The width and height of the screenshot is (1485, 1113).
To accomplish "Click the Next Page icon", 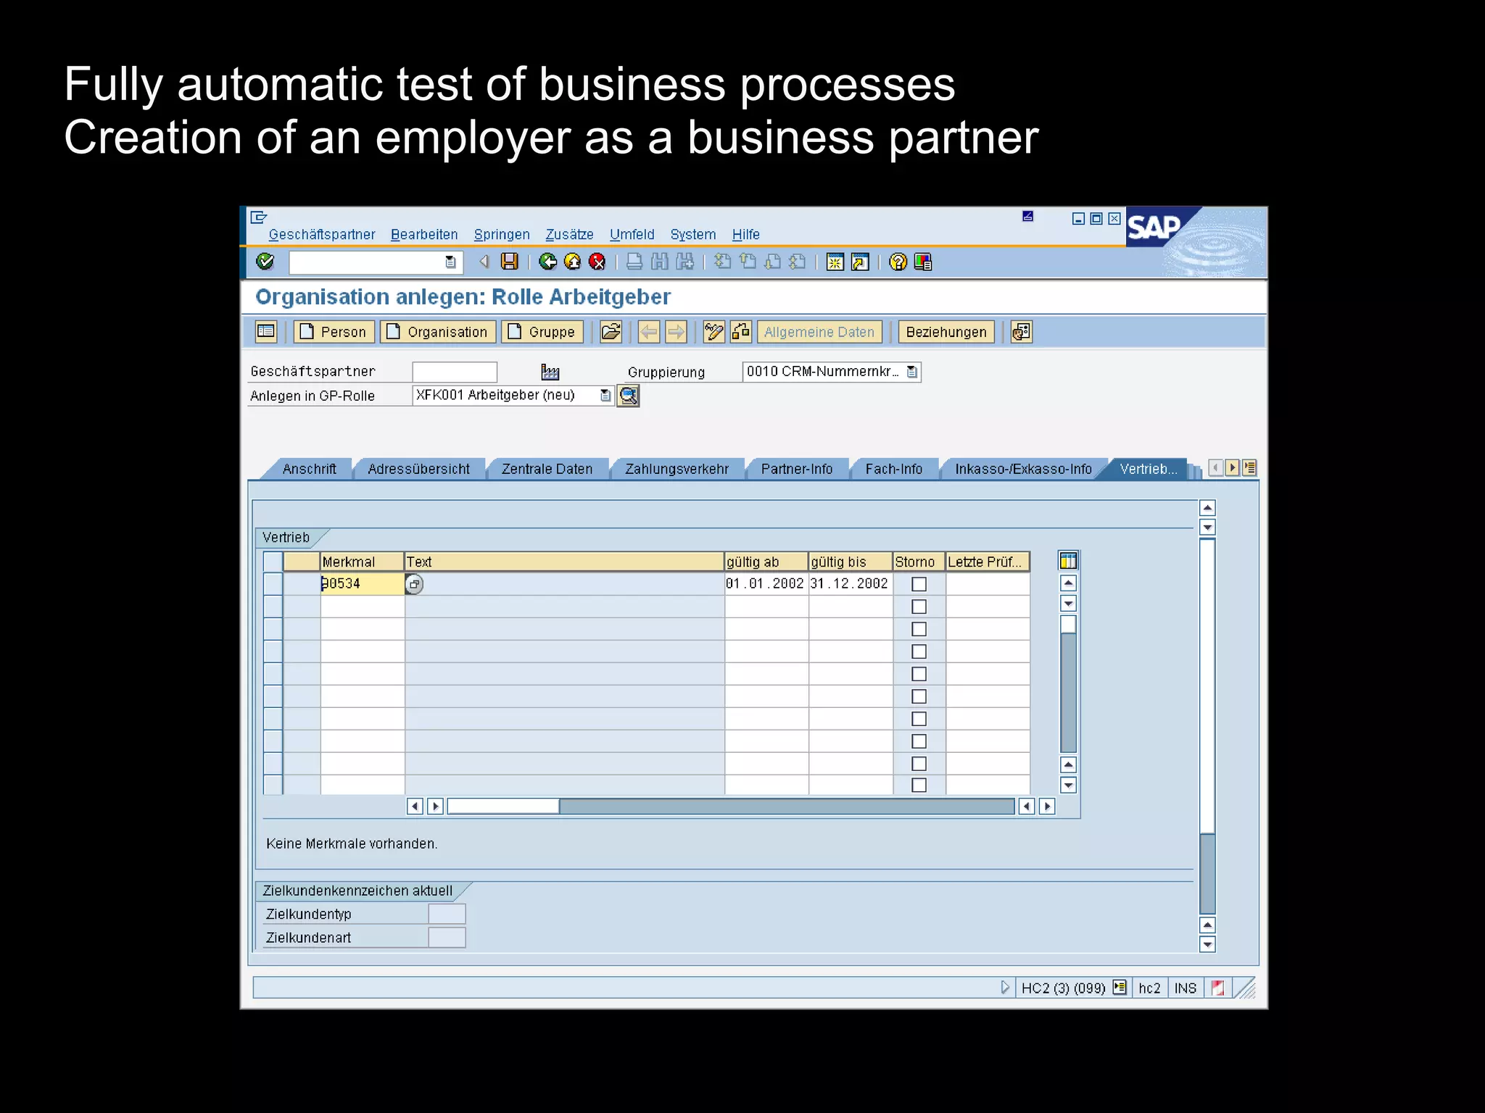I will click(x=773, y=262).
